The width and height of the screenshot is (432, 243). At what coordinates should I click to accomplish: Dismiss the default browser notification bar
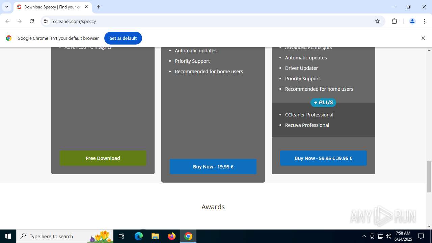pos(423,38)
